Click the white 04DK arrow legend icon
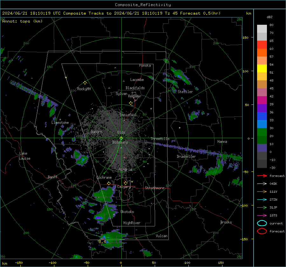 pos(262,184)
